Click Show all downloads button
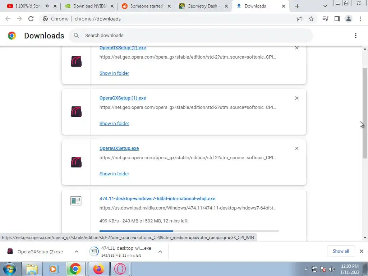 (341, 251)
